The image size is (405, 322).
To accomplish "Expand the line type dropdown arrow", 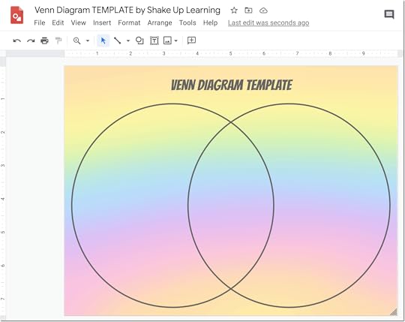I will pyautogui.click(x=128, y=41).
